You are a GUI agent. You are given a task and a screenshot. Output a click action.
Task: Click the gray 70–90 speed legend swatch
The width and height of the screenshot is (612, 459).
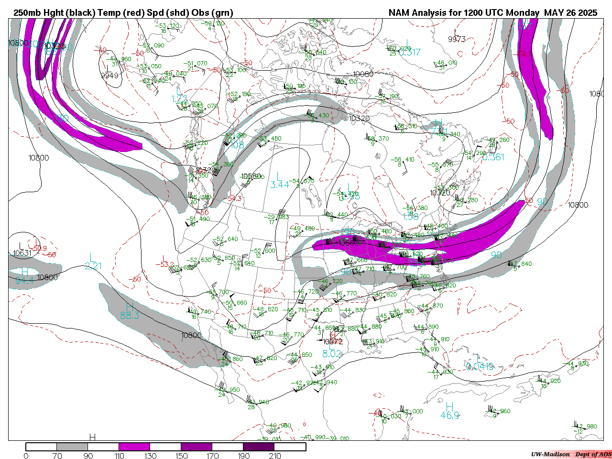72,447
